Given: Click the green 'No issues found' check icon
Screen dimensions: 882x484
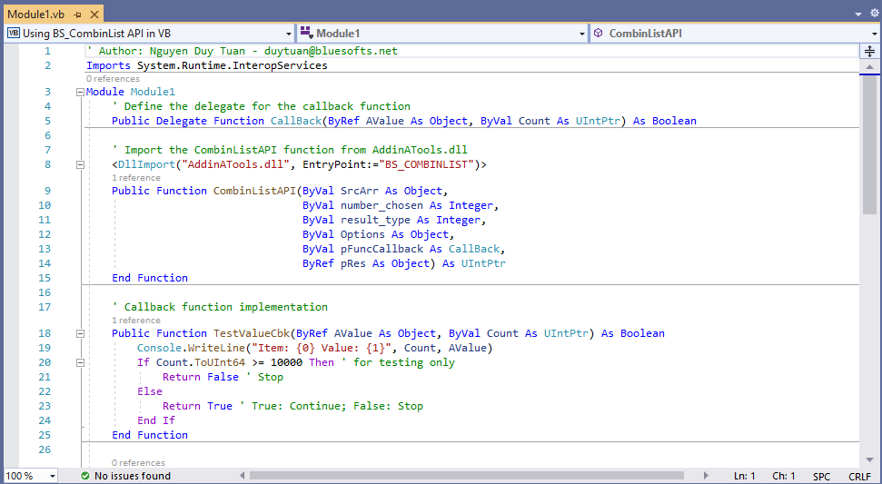Looking at the screenshot, I should [85, 476].
